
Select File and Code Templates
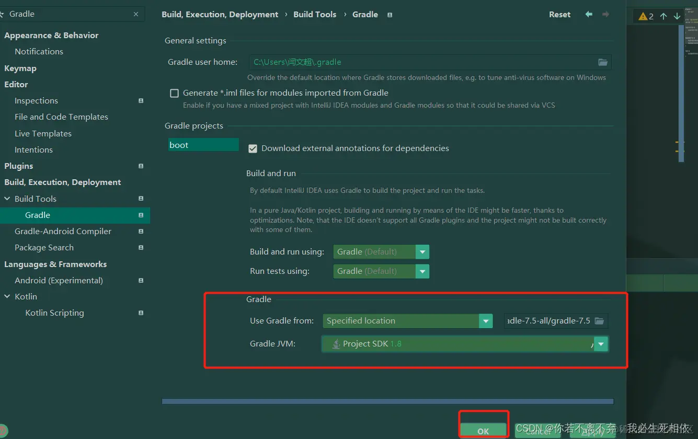(61, 117)
